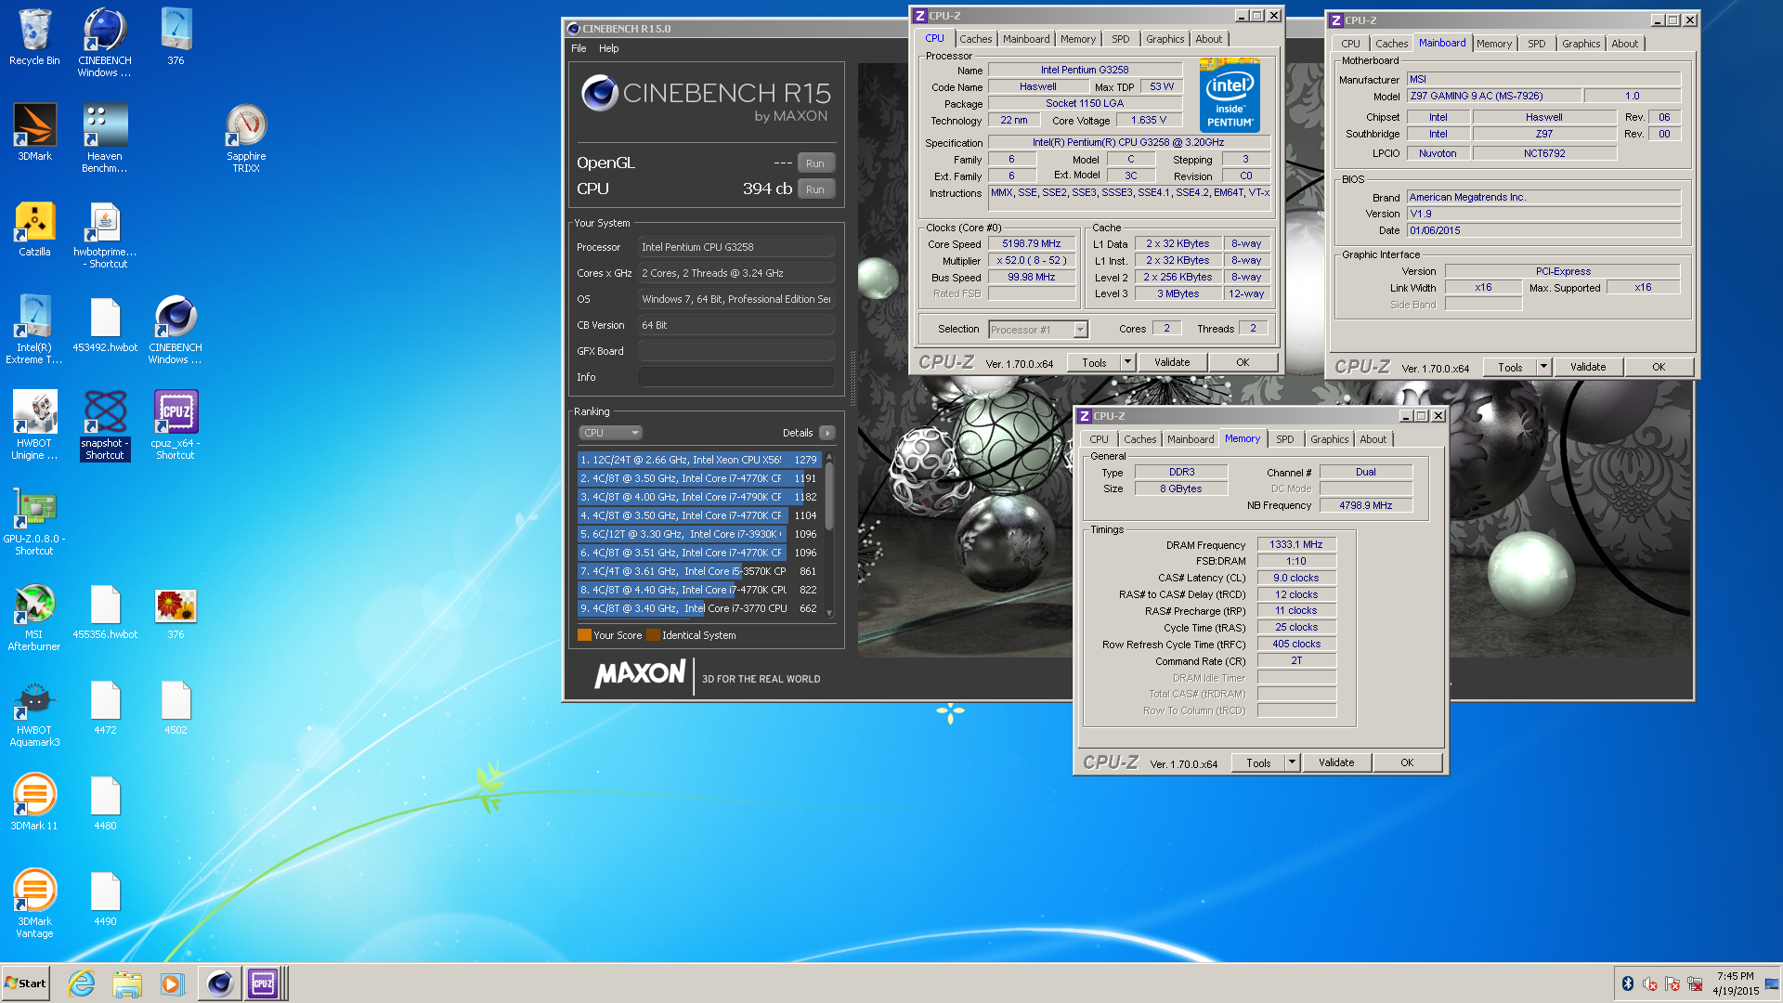This screenshot has width=1783, height=1003.
Task: Click the Core Speed value 5198.79 MHz
Action: pyautogui.click(x=1031, y=244)
